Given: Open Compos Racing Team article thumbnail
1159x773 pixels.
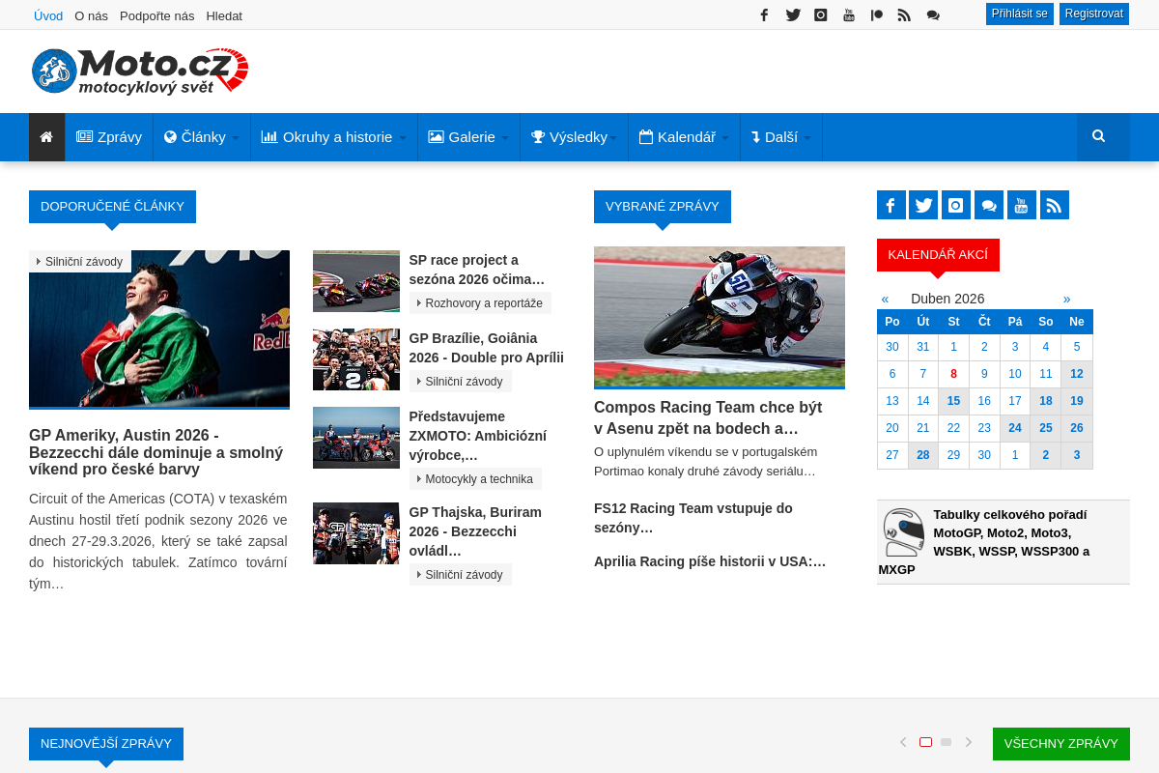Looking at the screenshot, I should tap(719, 317).
